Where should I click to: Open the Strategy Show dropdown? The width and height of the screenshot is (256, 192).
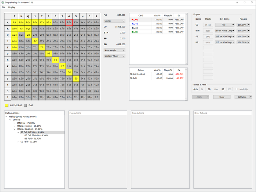[x=114, y=56]
